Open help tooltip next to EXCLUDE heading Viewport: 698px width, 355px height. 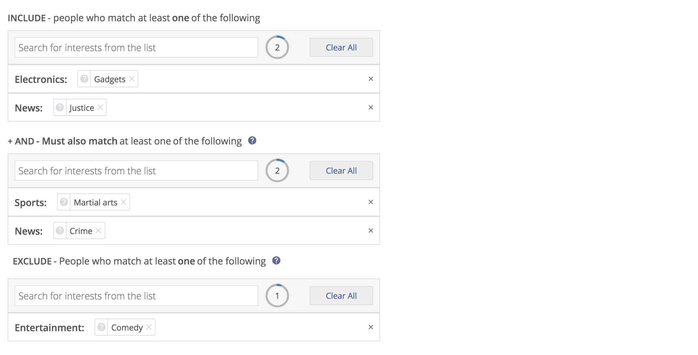(276, 260)
